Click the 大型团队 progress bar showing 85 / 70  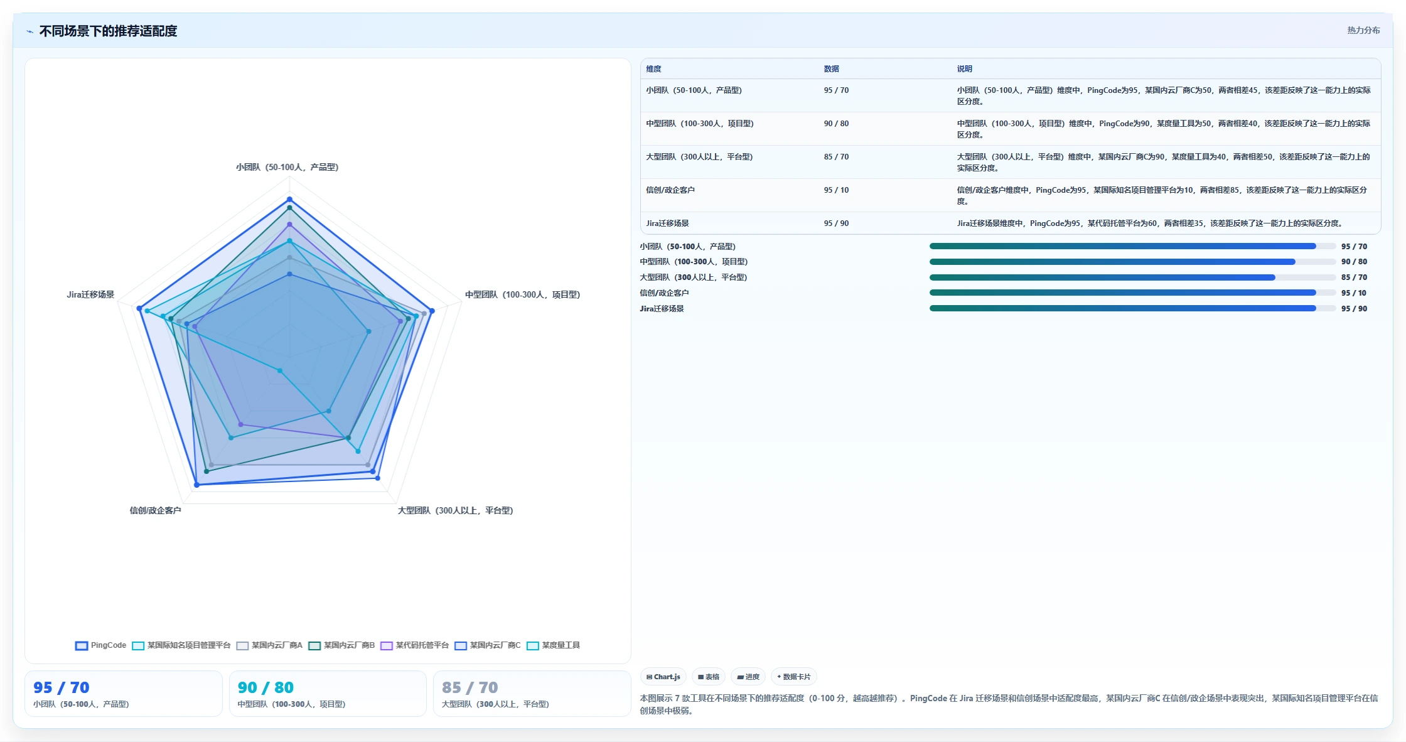pos(1132,277)
